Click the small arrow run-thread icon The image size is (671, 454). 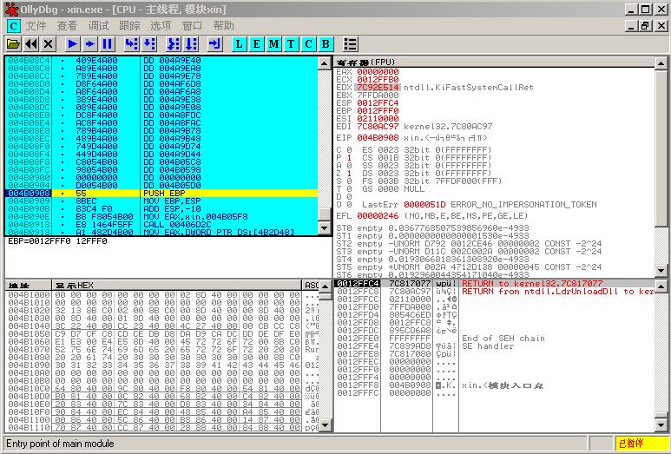click(x=90, y=43)
